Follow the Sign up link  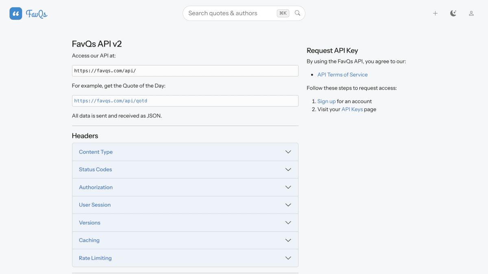(327, 101)
